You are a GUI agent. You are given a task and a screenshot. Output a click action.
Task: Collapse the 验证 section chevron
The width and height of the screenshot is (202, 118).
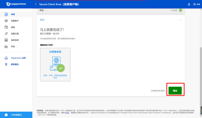(181, 20)
